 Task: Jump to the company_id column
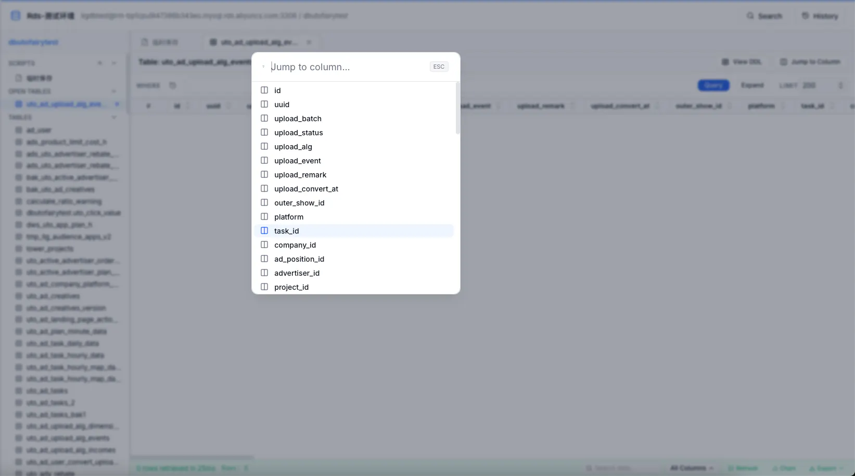pyautogui.click(x=354, y=245)
